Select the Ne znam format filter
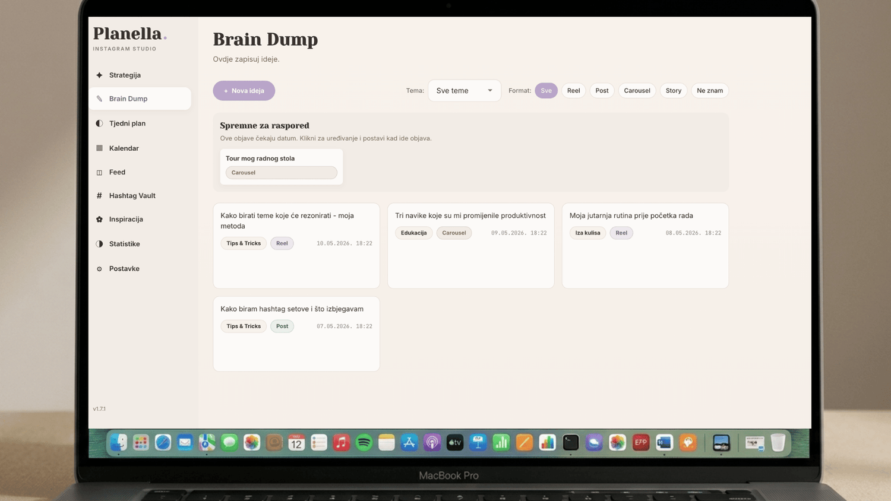Viewport: 891px width, 501px height. coord(710,91)
